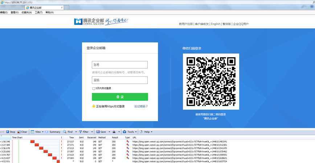
Task: Sort by the Received column header
Action: pyautogui.click(x=91, y=138)
